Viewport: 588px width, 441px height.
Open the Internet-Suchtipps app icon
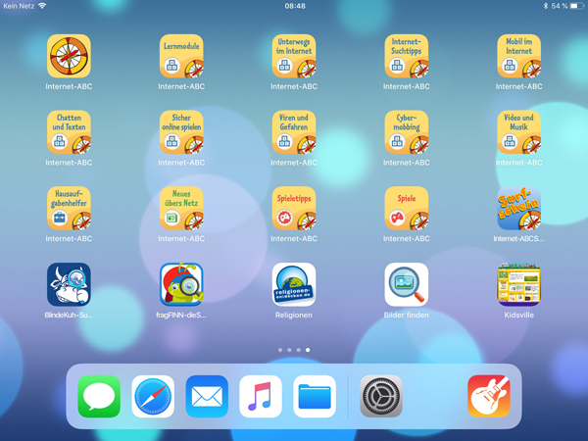click(407, 57)
